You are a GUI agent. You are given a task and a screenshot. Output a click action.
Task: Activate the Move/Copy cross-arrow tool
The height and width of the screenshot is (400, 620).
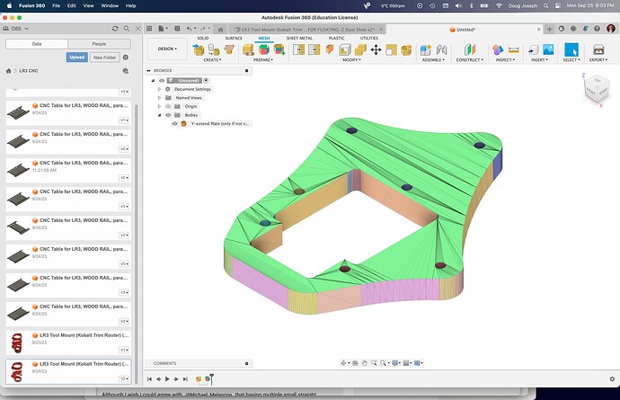pyautogui.click(x=376, y=49)
